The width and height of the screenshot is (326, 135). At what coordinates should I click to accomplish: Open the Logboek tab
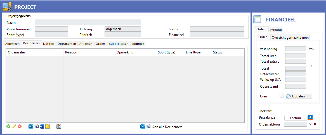pyautogui.click(x=138, y=44)
